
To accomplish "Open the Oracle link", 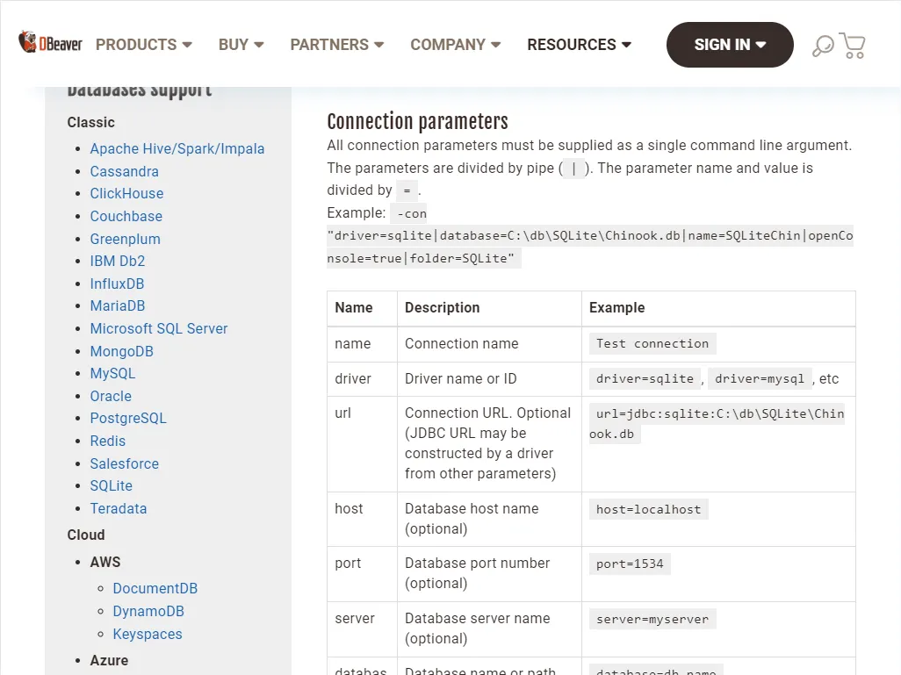I will click(x=111, y=396).
